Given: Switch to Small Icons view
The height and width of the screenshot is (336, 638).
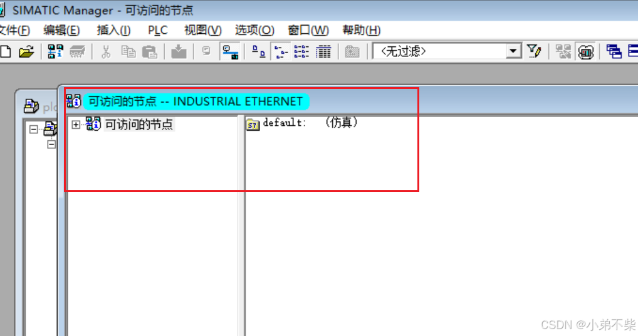Looking at the screenshot, I should pyautogui.click(x=281, y=51).
